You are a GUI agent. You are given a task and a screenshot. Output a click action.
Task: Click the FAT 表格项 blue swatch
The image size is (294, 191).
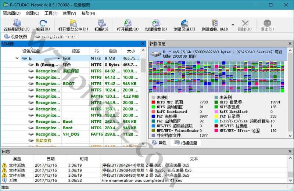tap(153, 116)
